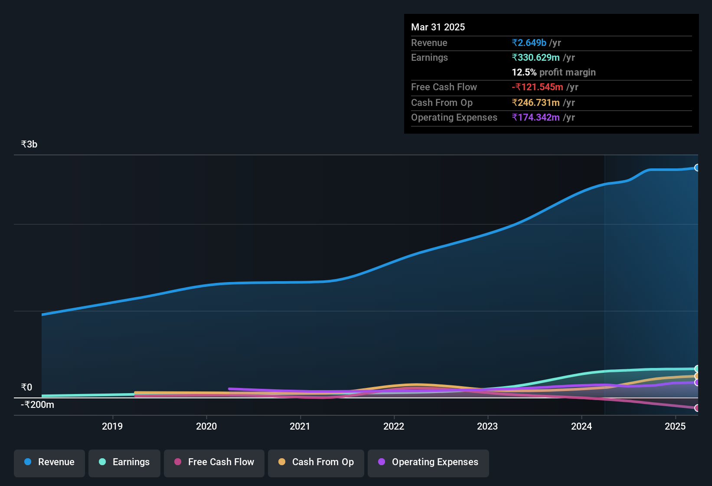Image resolution: width=712 pixels, height=486 pixels.
Task: Click the 12.5% profit margin text
Action: click(x=554, y=72)
